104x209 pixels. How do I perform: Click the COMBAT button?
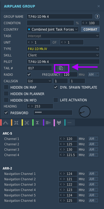(x=90, y=30)
